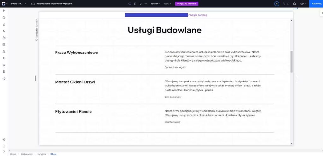
Task: Open the Wix Studio logo menu
Action: (x=3, y=4)
